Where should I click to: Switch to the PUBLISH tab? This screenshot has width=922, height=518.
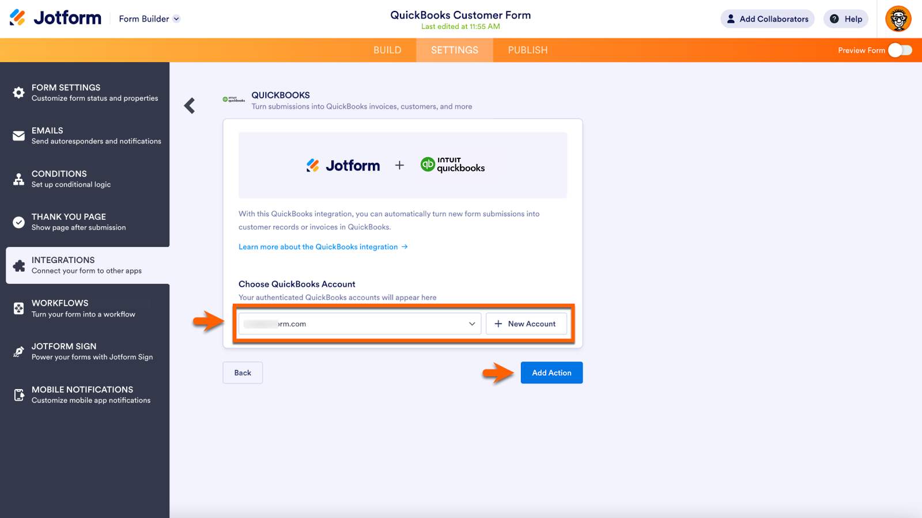528,50
